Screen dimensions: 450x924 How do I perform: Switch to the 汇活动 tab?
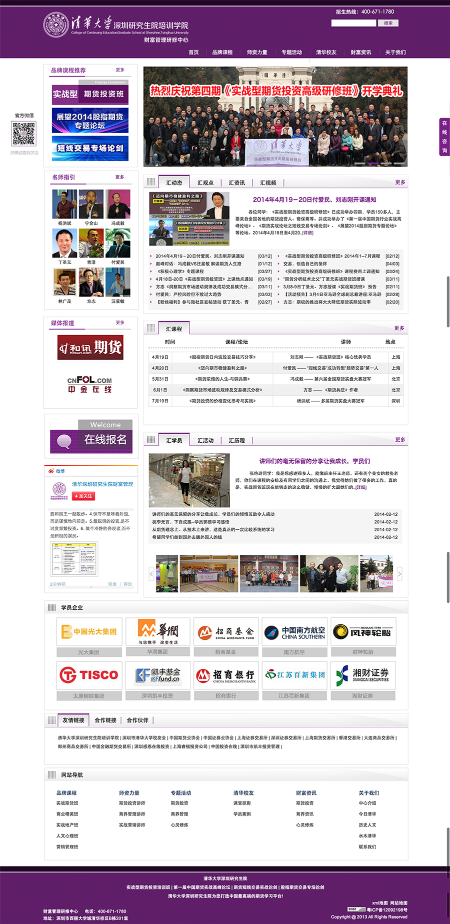[x=205, y=440]
